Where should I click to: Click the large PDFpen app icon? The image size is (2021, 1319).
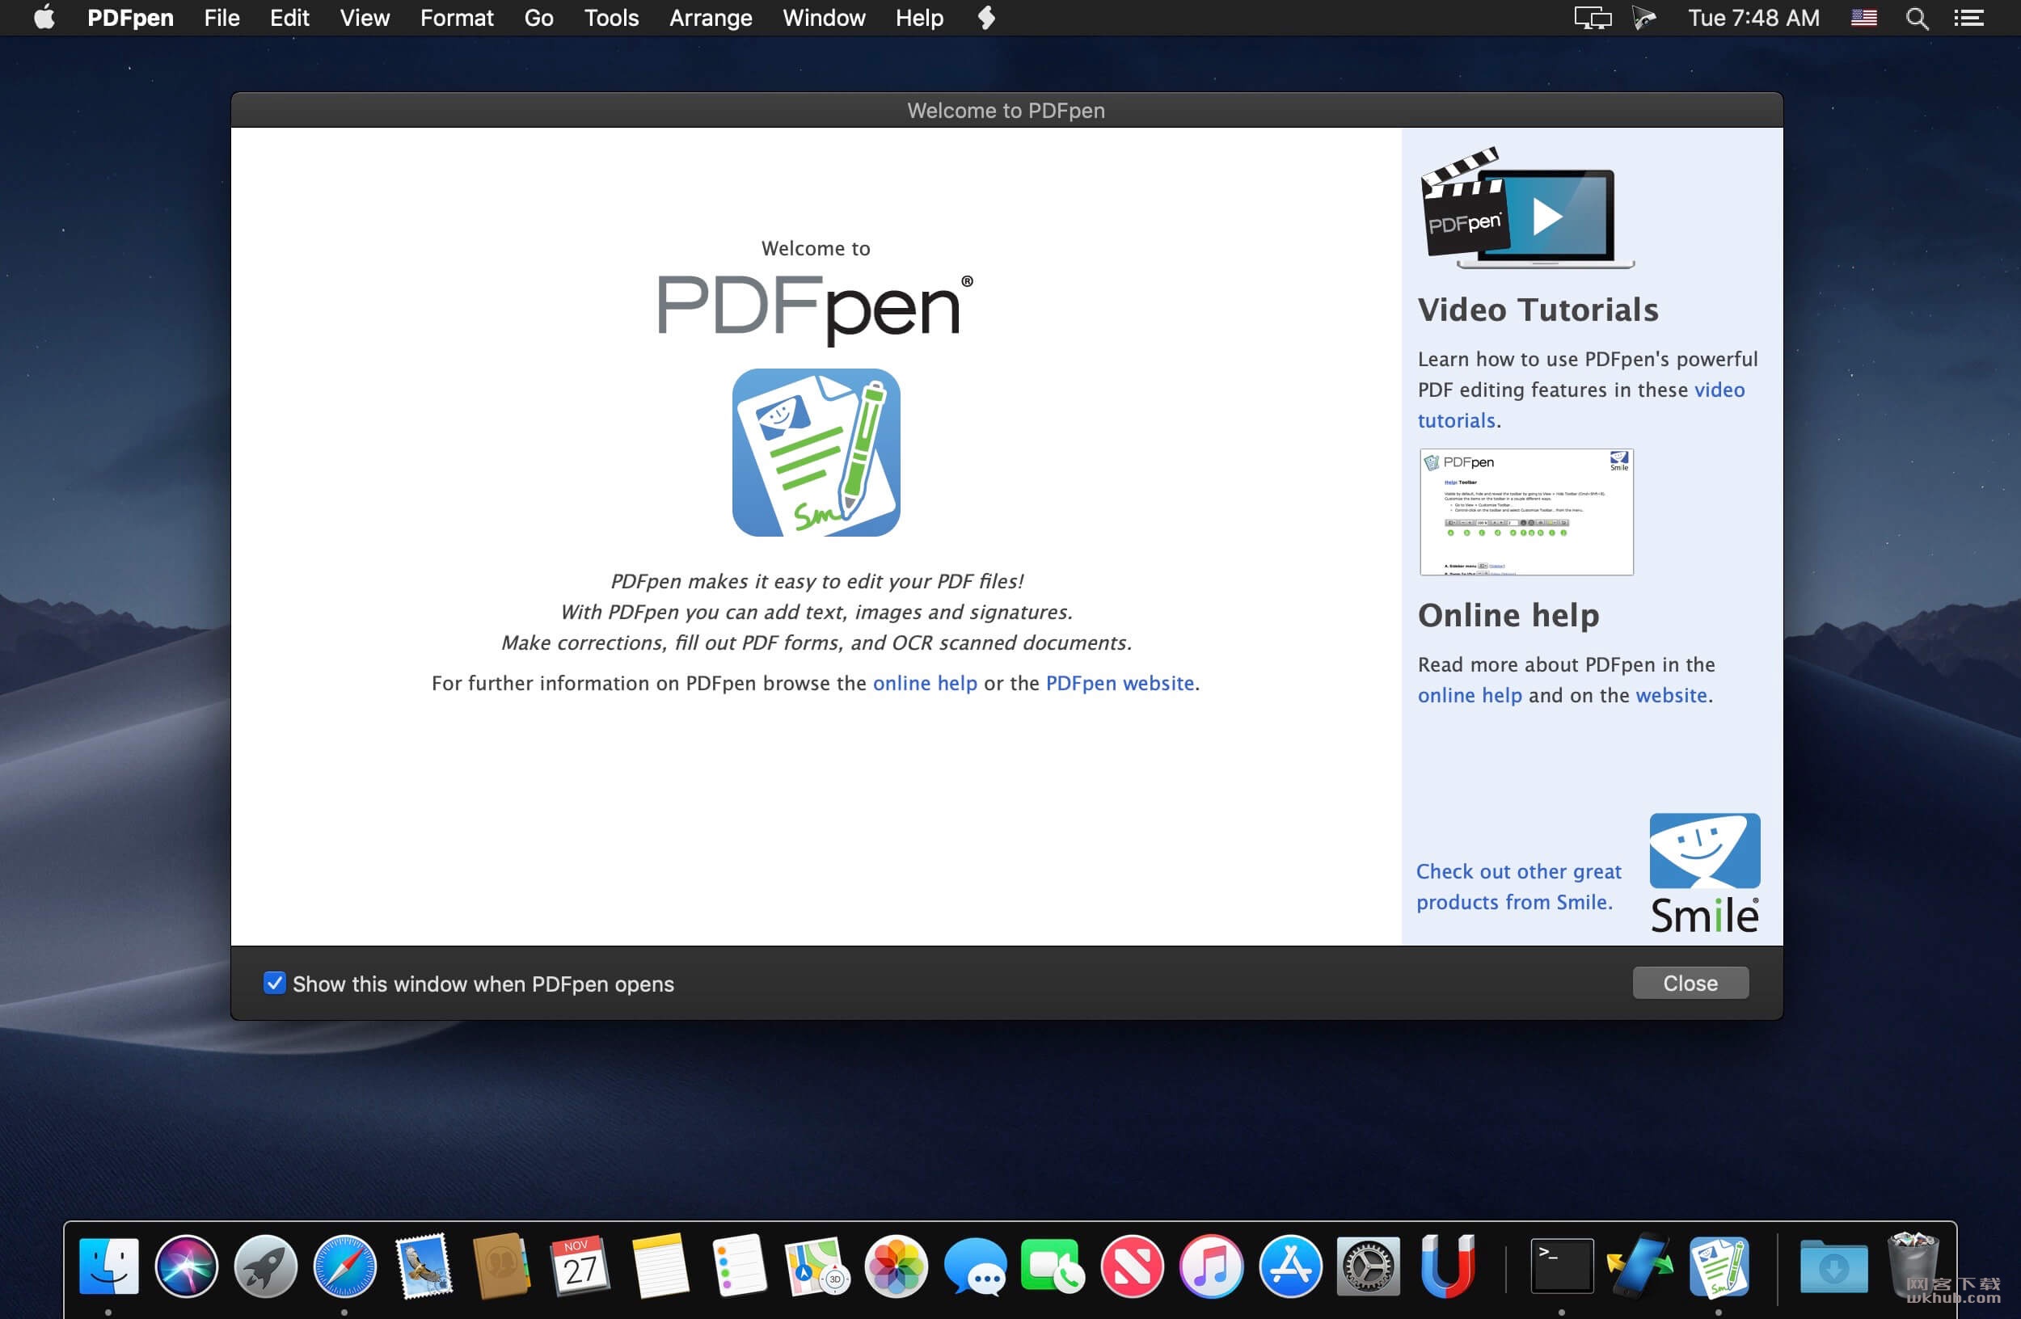[x=816, y=452]
